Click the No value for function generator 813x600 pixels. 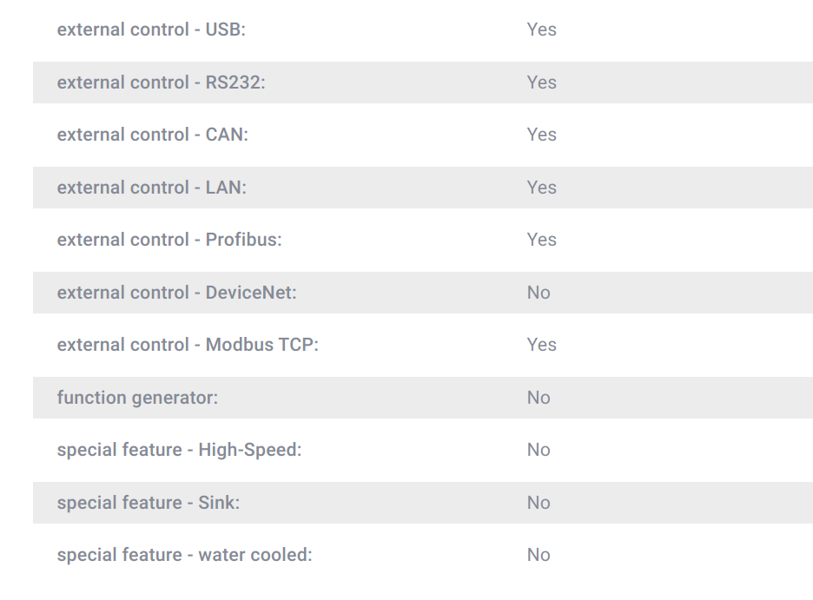tap(539, 398)
